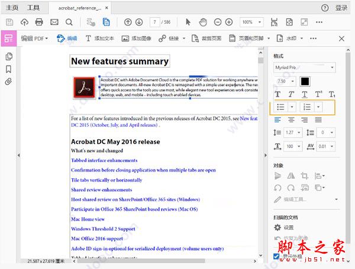This screenshot has width=355, height=269.
Task: Crop the selected object icon
Action: tap(305, 176)
